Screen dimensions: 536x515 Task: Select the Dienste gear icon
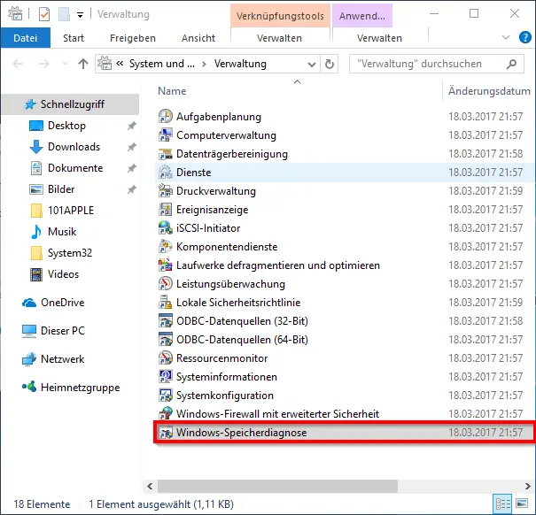coord(166,173)
